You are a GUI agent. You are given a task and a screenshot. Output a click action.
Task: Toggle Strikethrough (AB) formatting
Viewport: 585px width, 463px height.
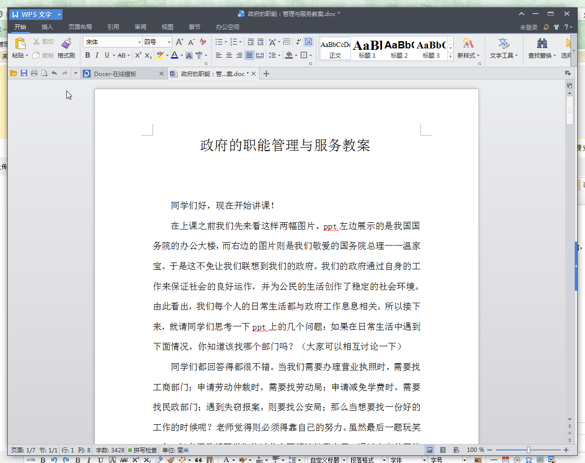[122, 55]
